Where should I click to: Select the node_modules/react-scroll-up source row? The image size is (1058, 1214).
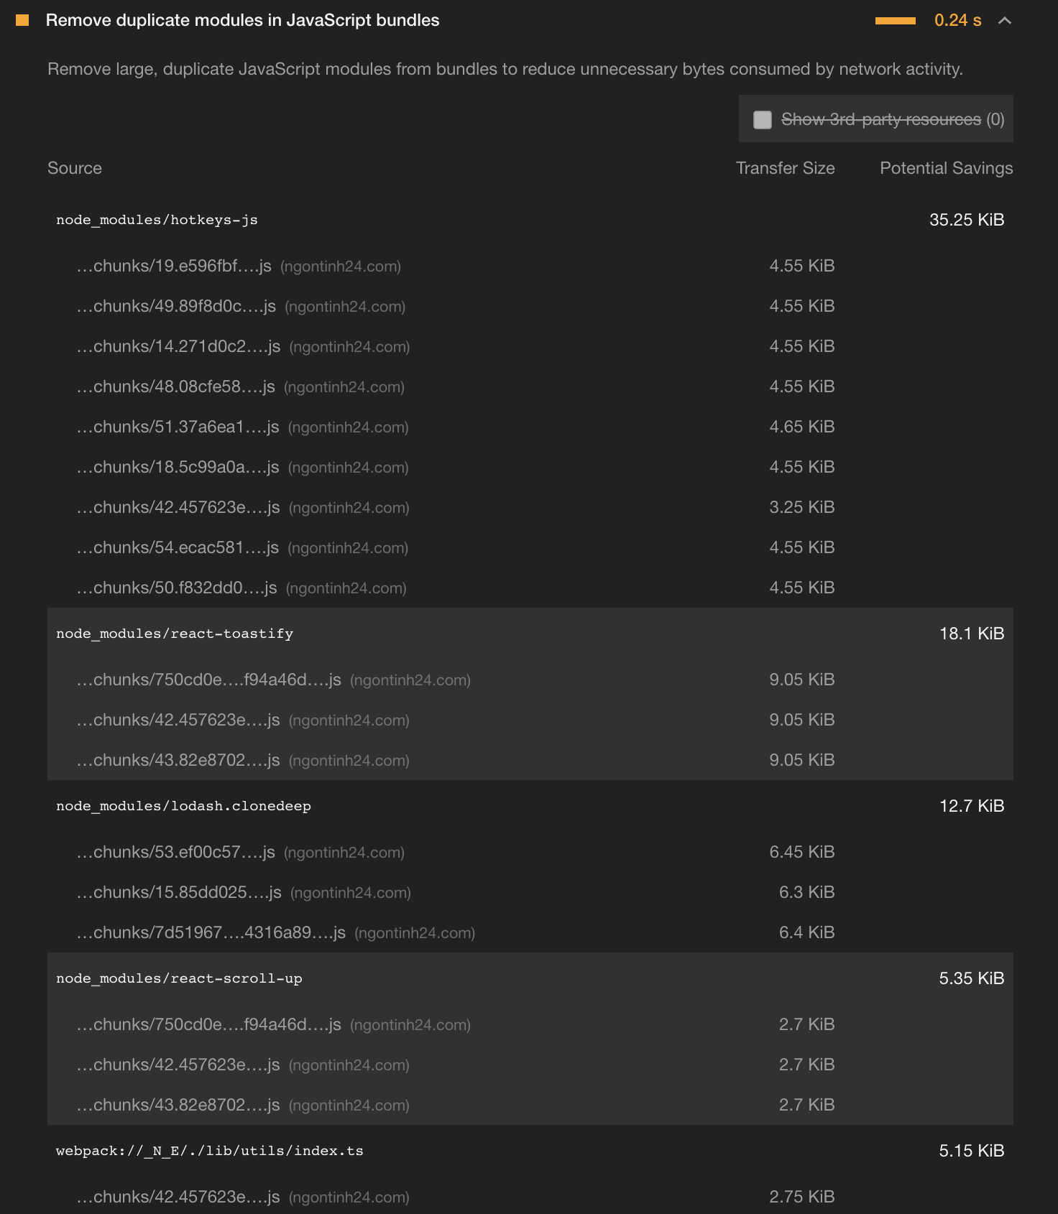(x=180, y=978)
